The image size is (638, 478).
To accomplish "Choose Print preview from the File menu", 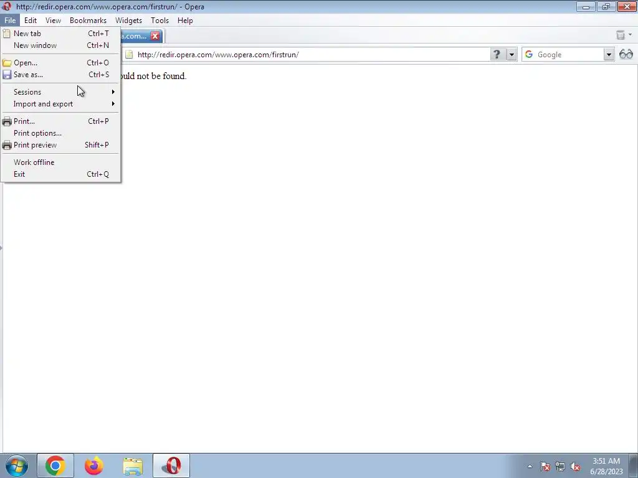I will click(60, 145).
